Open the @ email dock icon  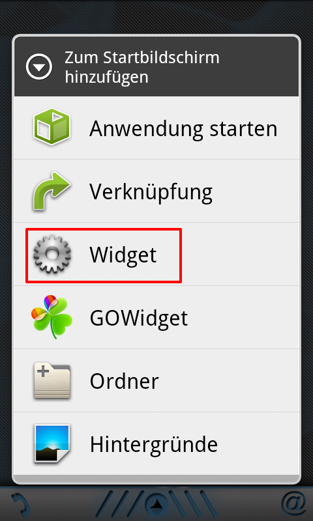point(294,503)
